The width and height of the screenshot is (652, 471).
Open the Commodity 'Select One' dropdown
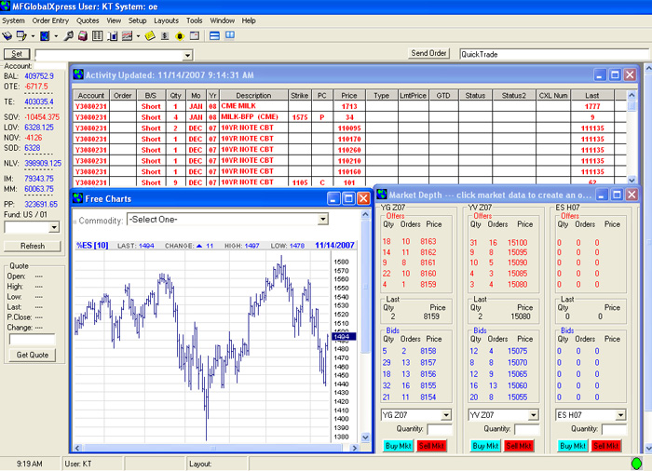322,220
